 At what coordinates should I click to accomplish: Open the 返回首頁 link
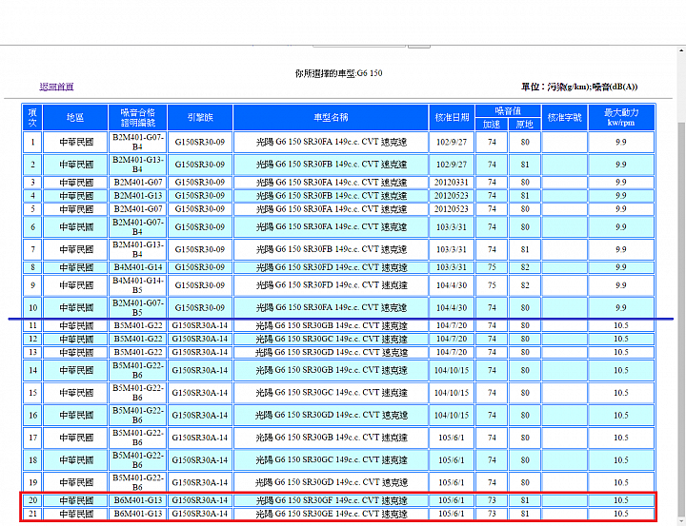coord(56,87)
